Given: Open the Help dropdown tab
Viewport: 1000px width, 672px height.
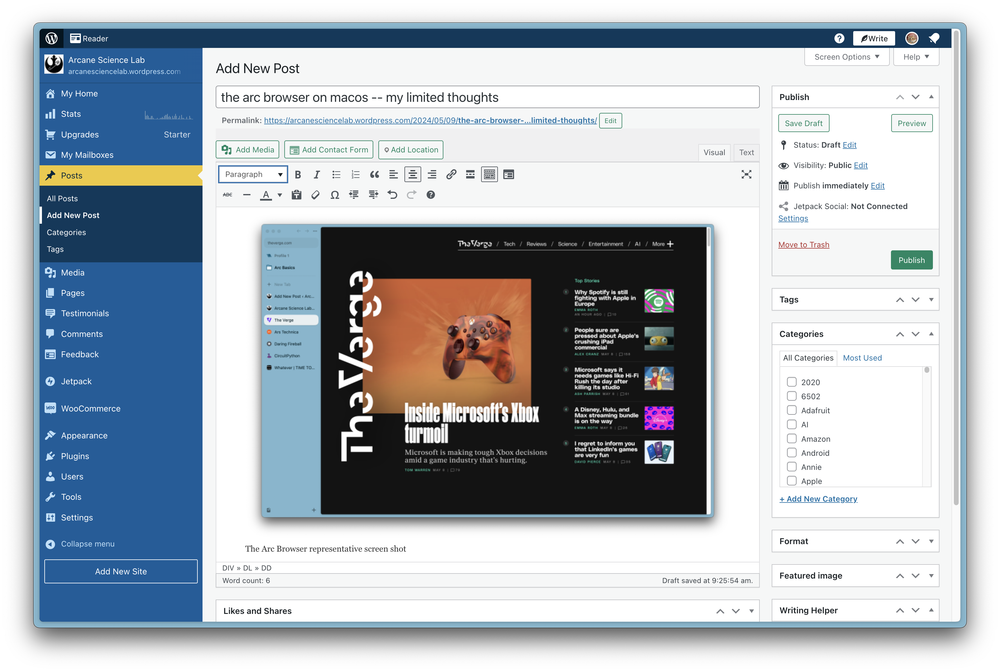Looking at the screenshot, I should click(916, 57).
